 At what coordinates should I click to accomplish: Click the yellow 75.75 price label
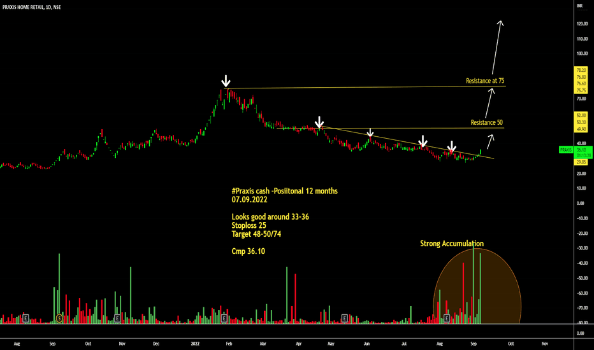pyautogui.click(x=581, y=90)
